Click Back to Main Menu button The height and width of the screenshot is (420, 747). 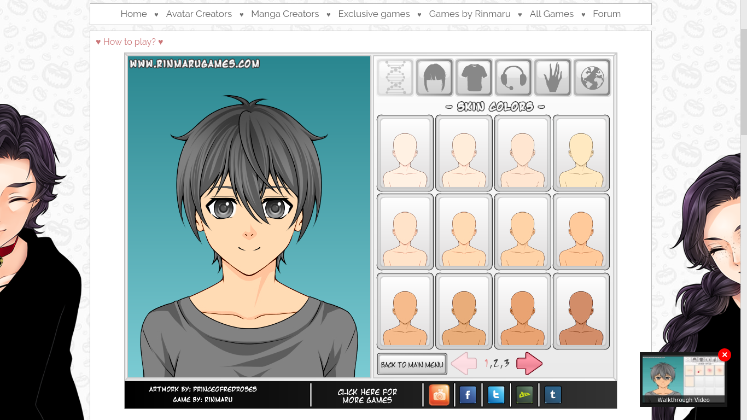[412, 364]
